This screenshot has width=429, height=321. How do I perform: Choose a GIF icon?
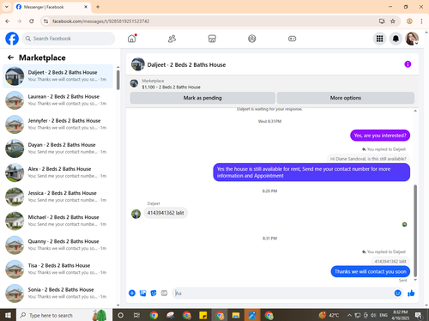pos(164,293)
